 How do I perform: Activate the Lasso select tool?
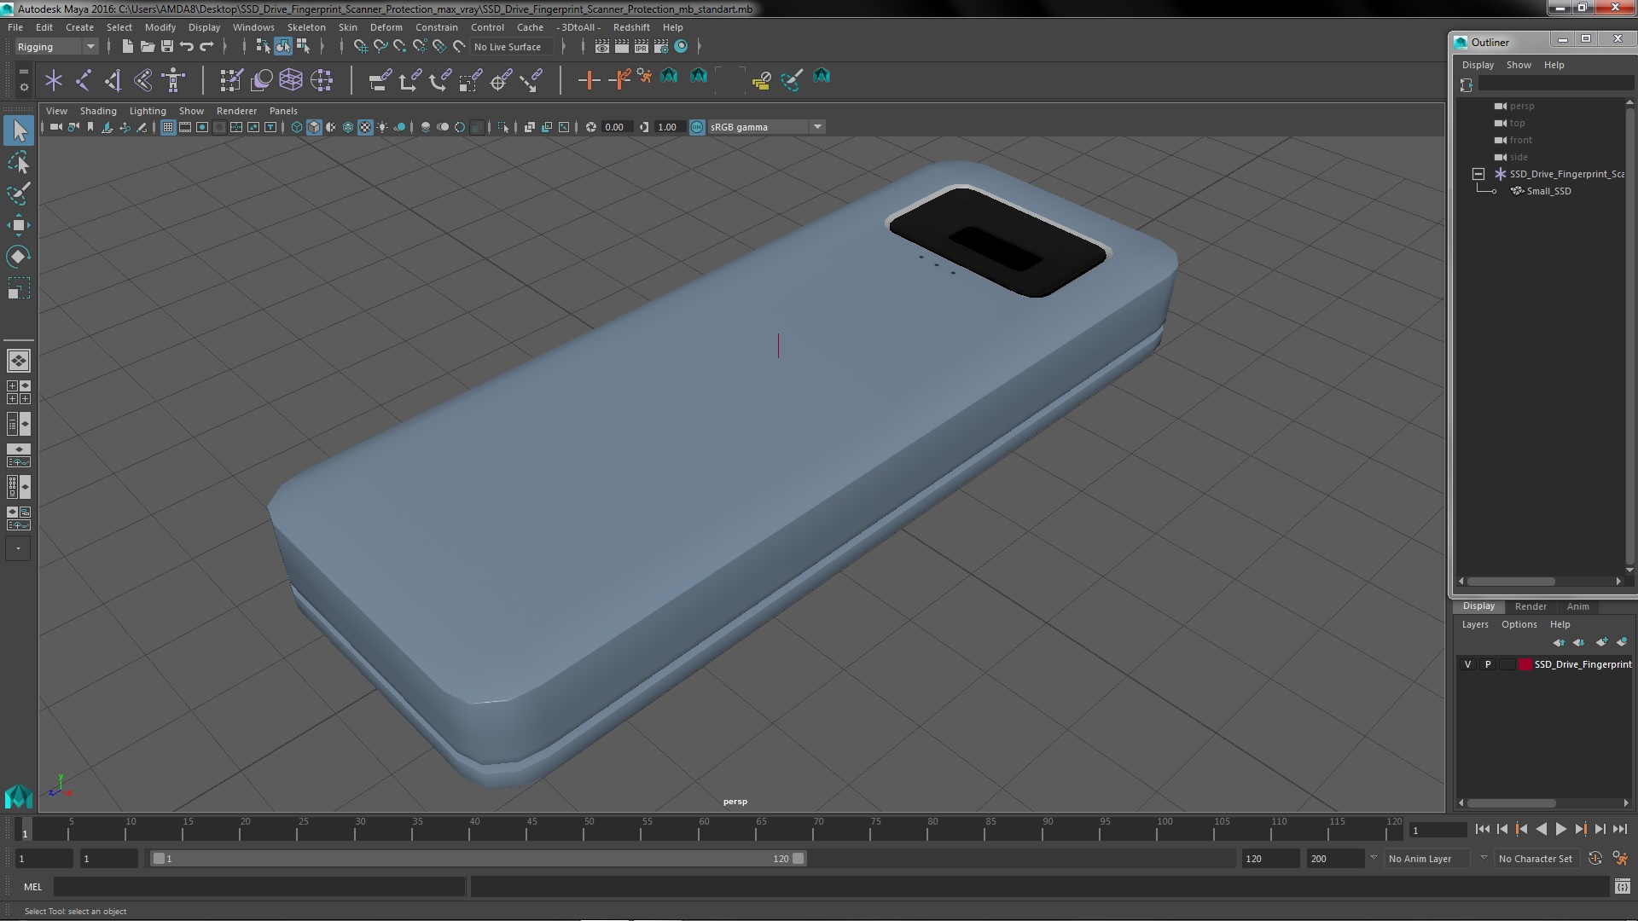click(x=18, y=162)
